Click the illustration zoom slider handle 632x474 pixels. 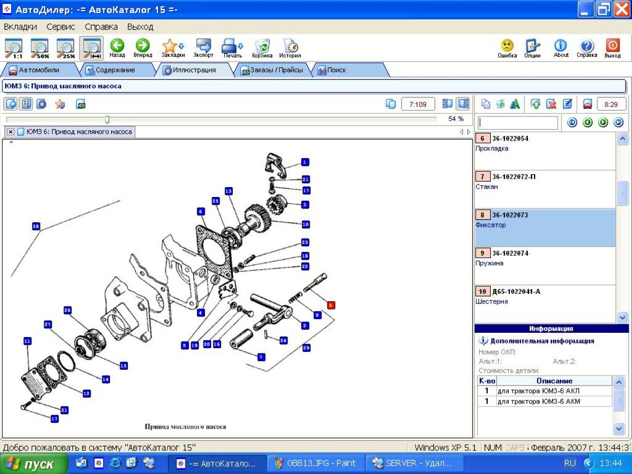[x=107, y=120]
